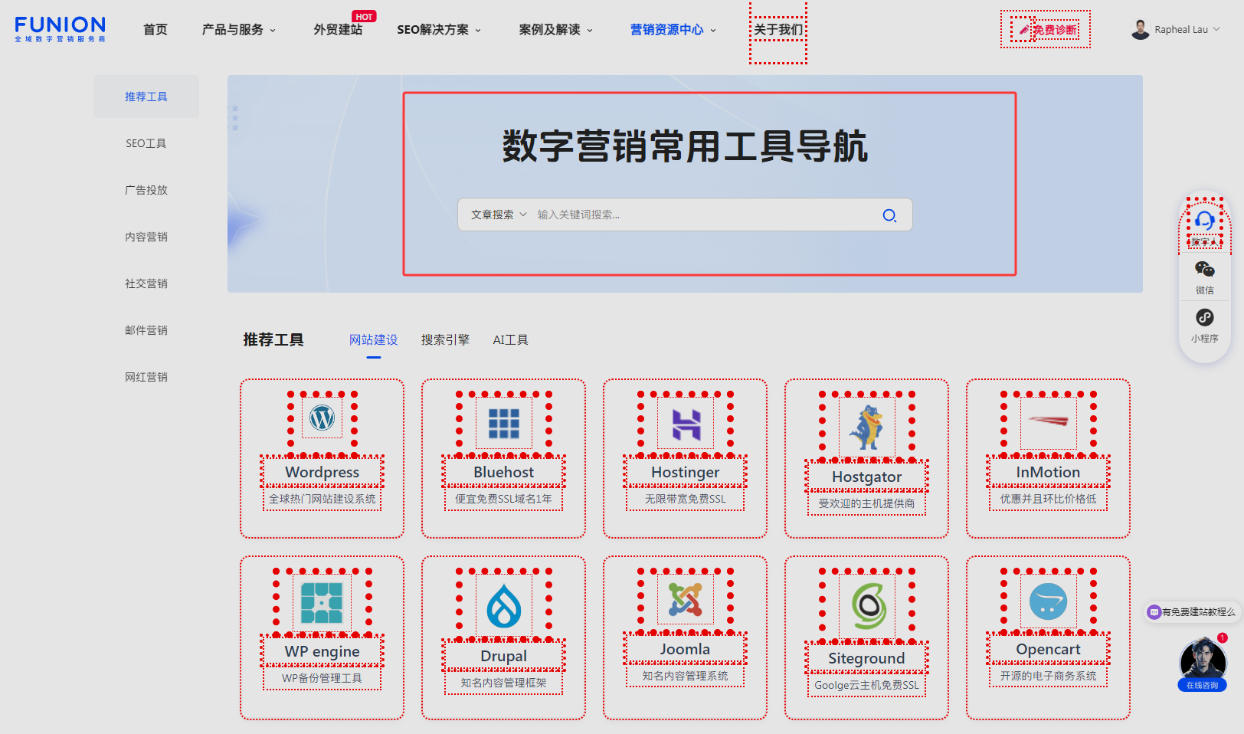Click the text 受欢迎的主机提供商

coord(867,503)
